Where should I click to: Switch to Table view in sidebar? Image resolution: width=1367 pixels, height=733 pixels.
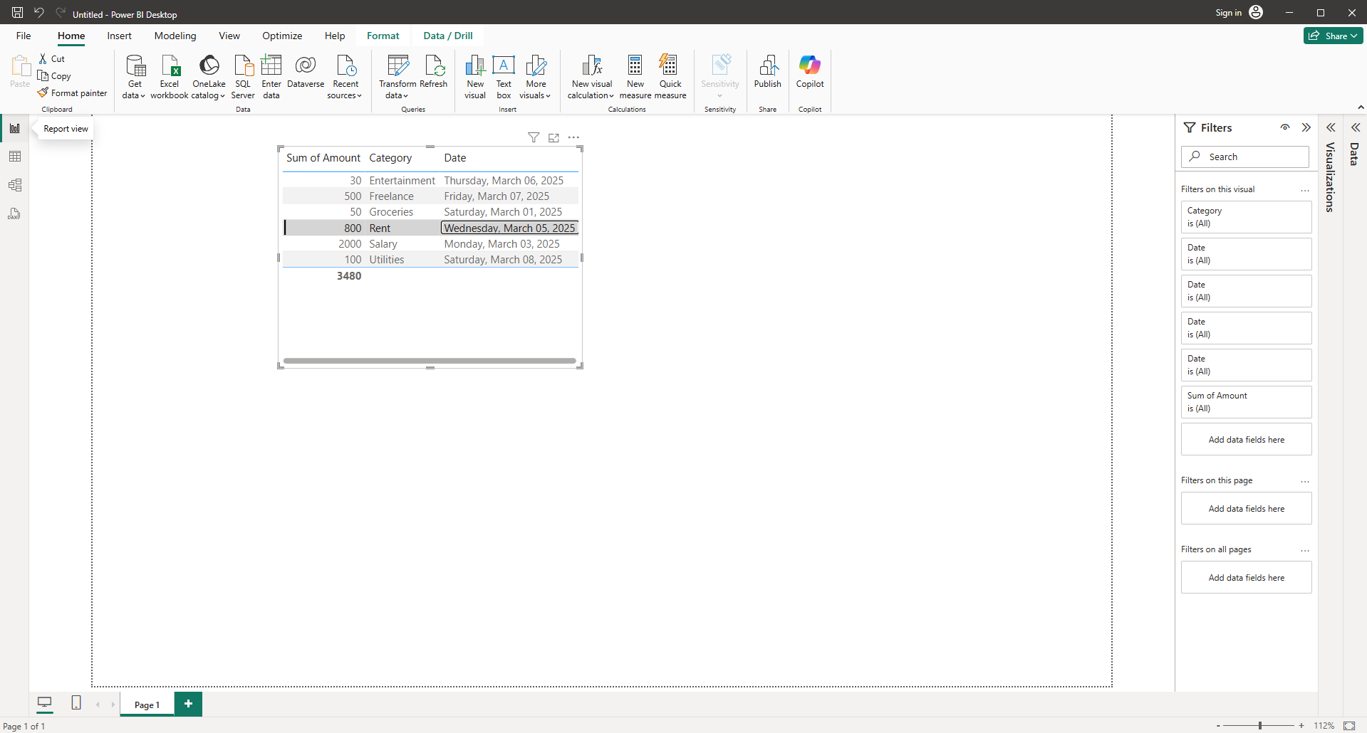point(15,157)
